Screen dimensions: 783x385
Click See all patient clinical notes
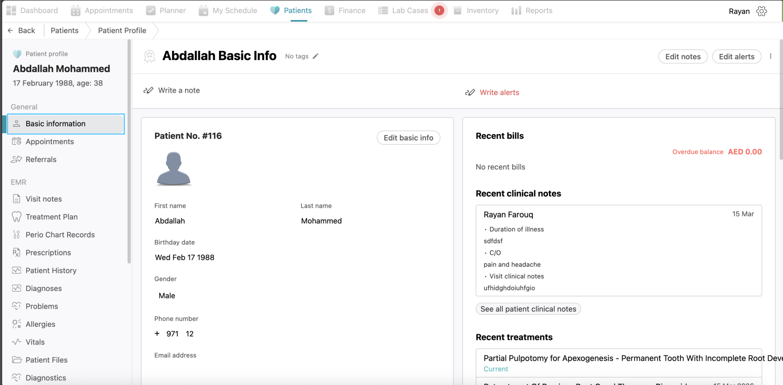coord(528,309)
